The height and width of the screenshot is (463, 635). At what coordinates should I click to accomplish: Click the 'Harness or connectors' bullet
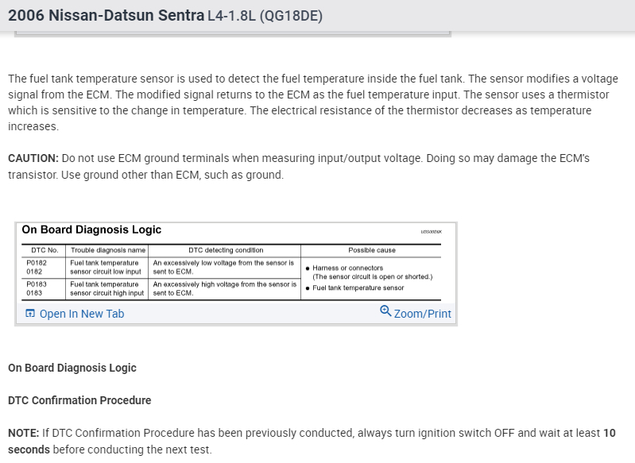click(348, 268)
